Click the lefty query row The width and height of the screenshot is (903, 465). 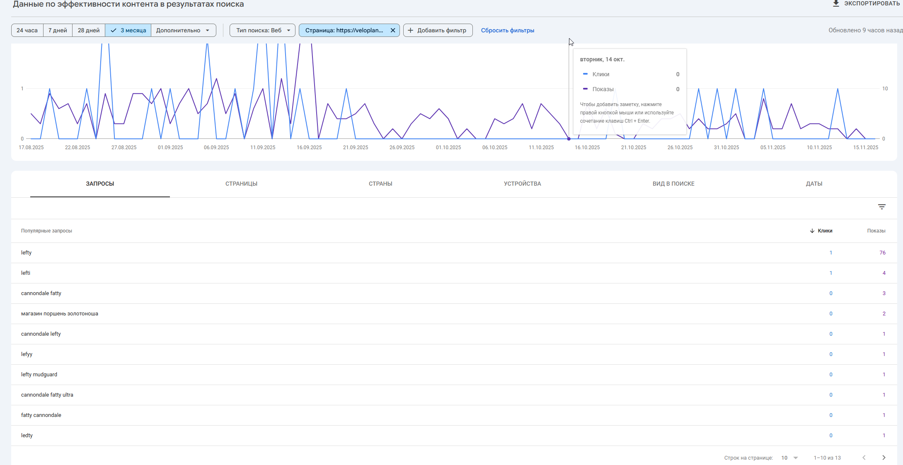[x=27, y=253]
